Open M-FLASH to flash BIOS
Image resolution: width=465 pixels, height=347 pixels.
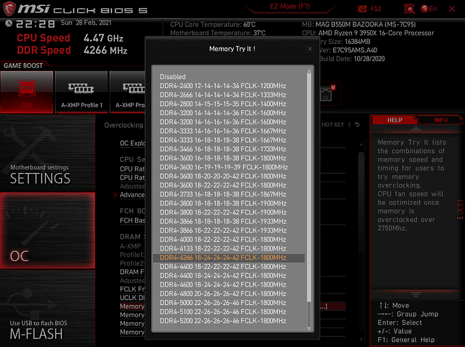coord(47,308)
